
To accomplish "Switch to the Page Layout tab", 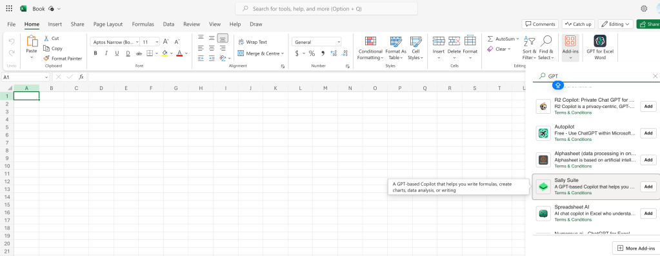I will (108, 24).
